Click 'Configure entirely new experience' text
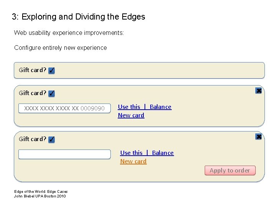Image resolution: width=276 pixels, height=207 pixels. [x=61, y=48]
